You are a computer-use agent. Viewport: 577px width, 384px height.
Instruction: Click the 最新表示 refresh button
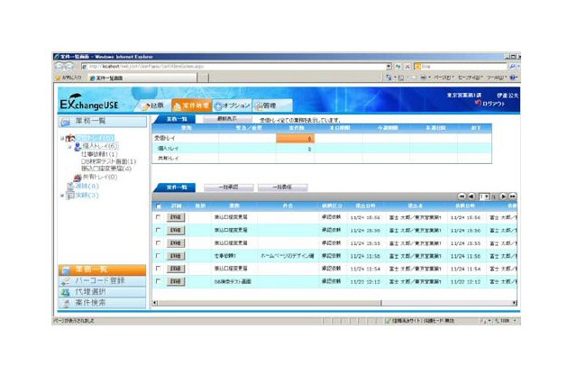tap(227, 119)
